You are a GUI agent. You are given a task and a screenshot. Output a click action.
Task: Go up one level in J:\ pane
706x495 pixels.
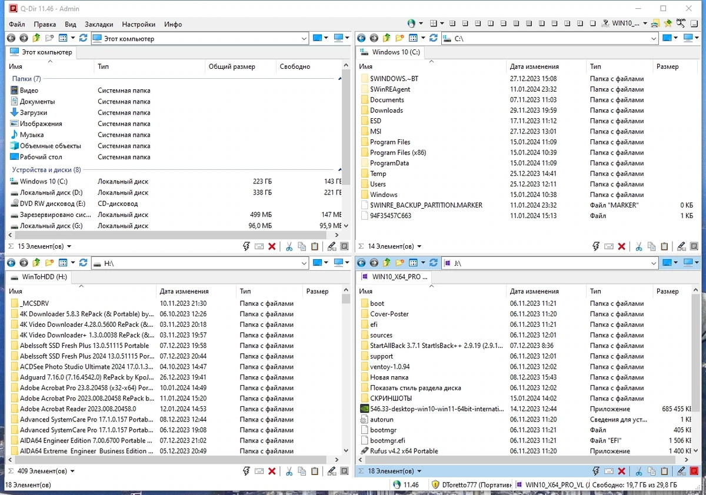click(x=387, y=263)
